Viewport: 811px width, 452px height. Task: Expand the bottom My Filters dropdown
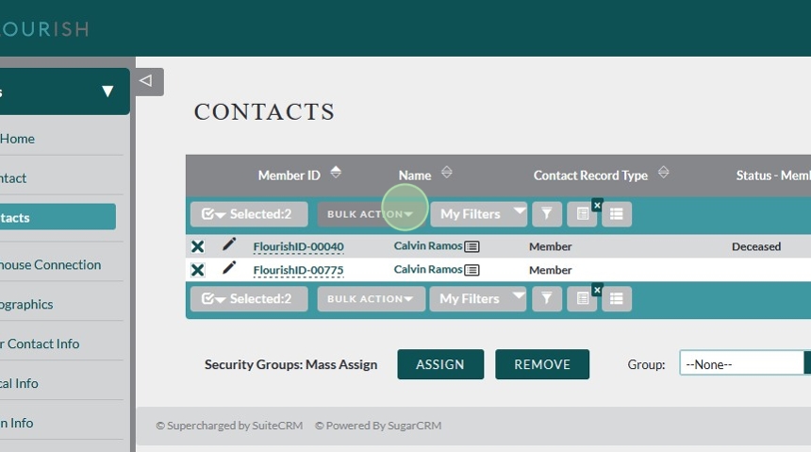point(478,299)
